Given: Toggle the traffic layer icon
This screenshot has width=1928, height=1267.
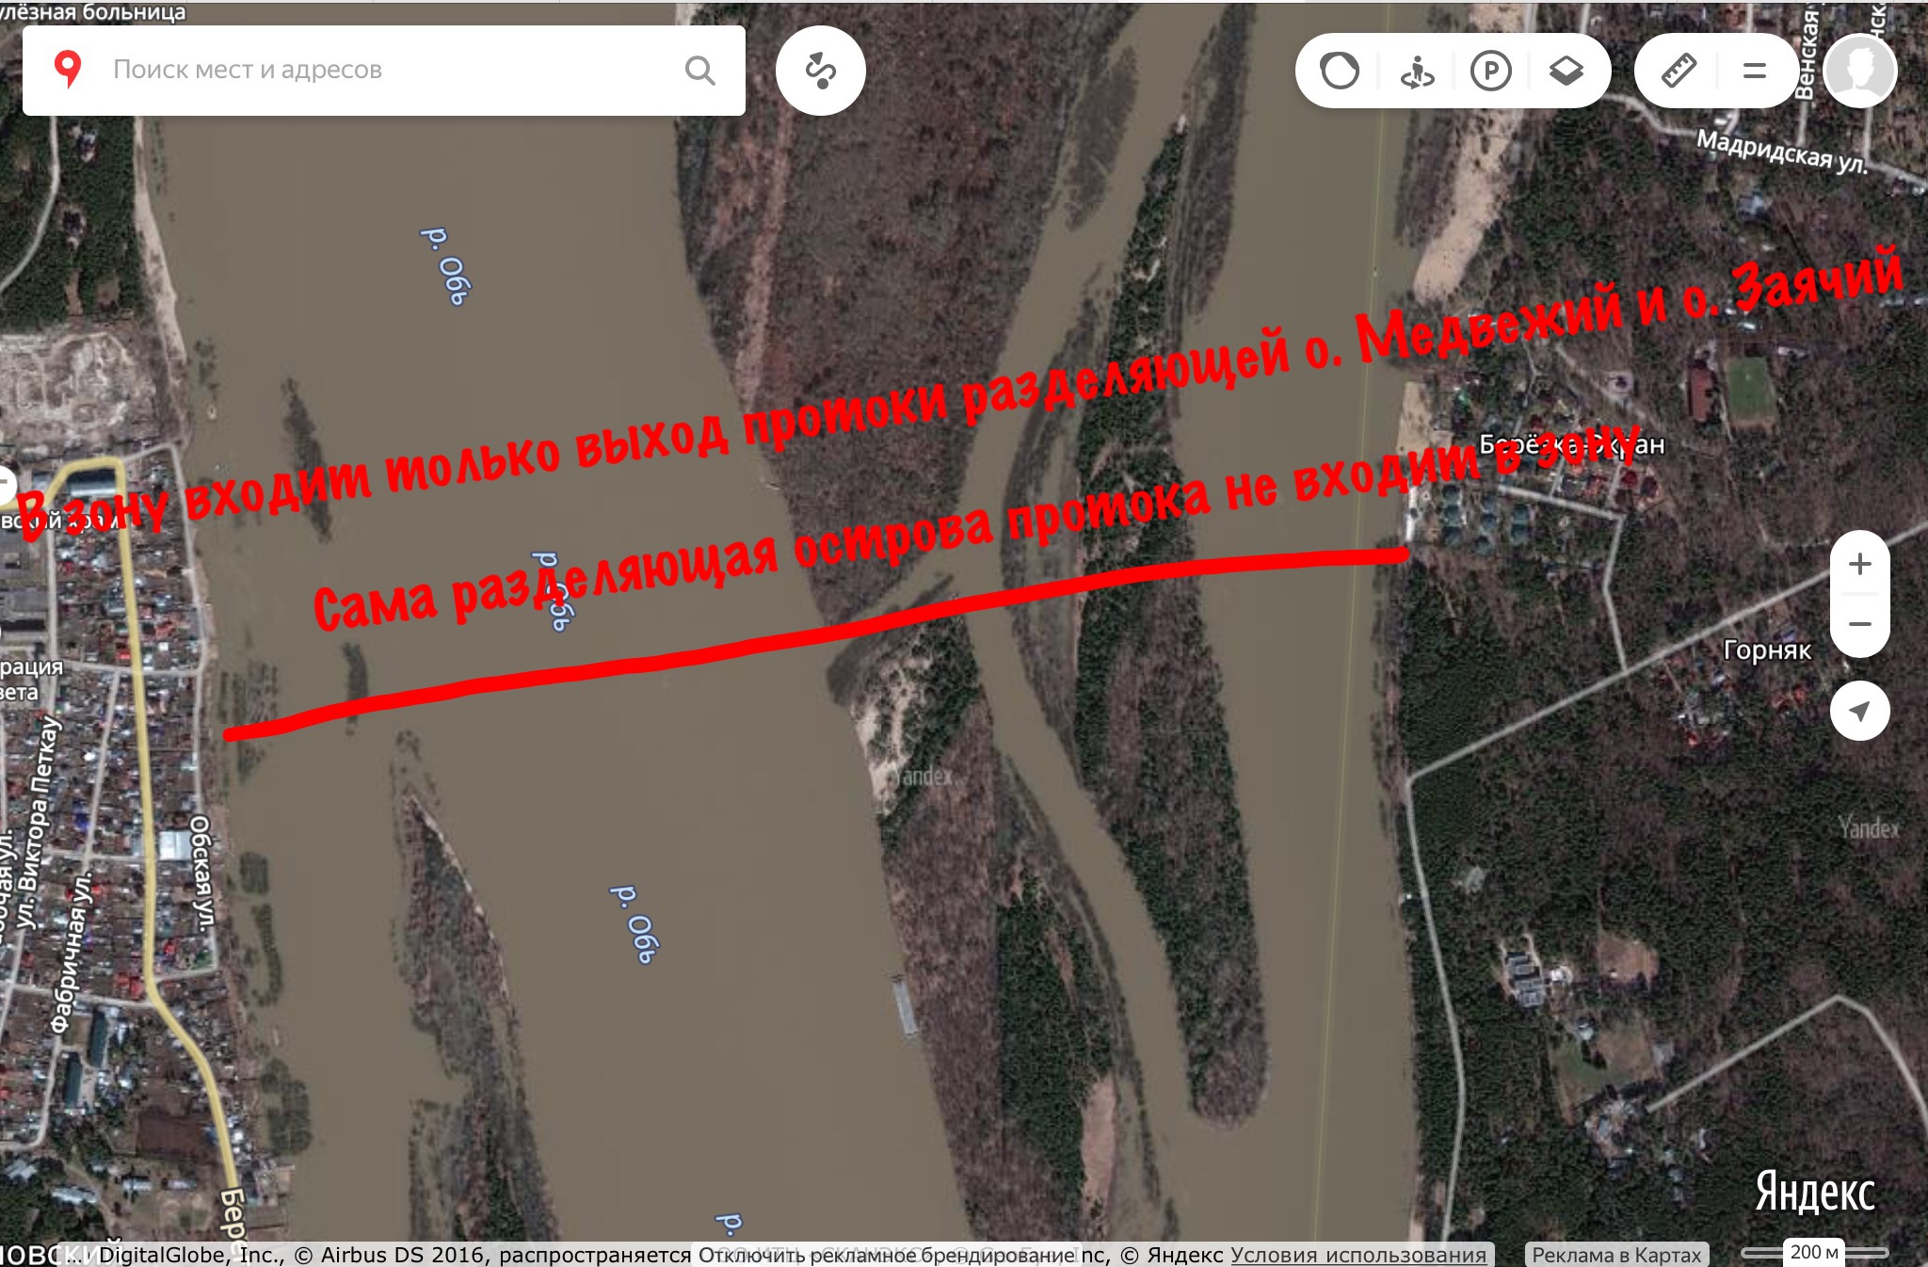Looking at the screenshot, I should coord(1339,71).
